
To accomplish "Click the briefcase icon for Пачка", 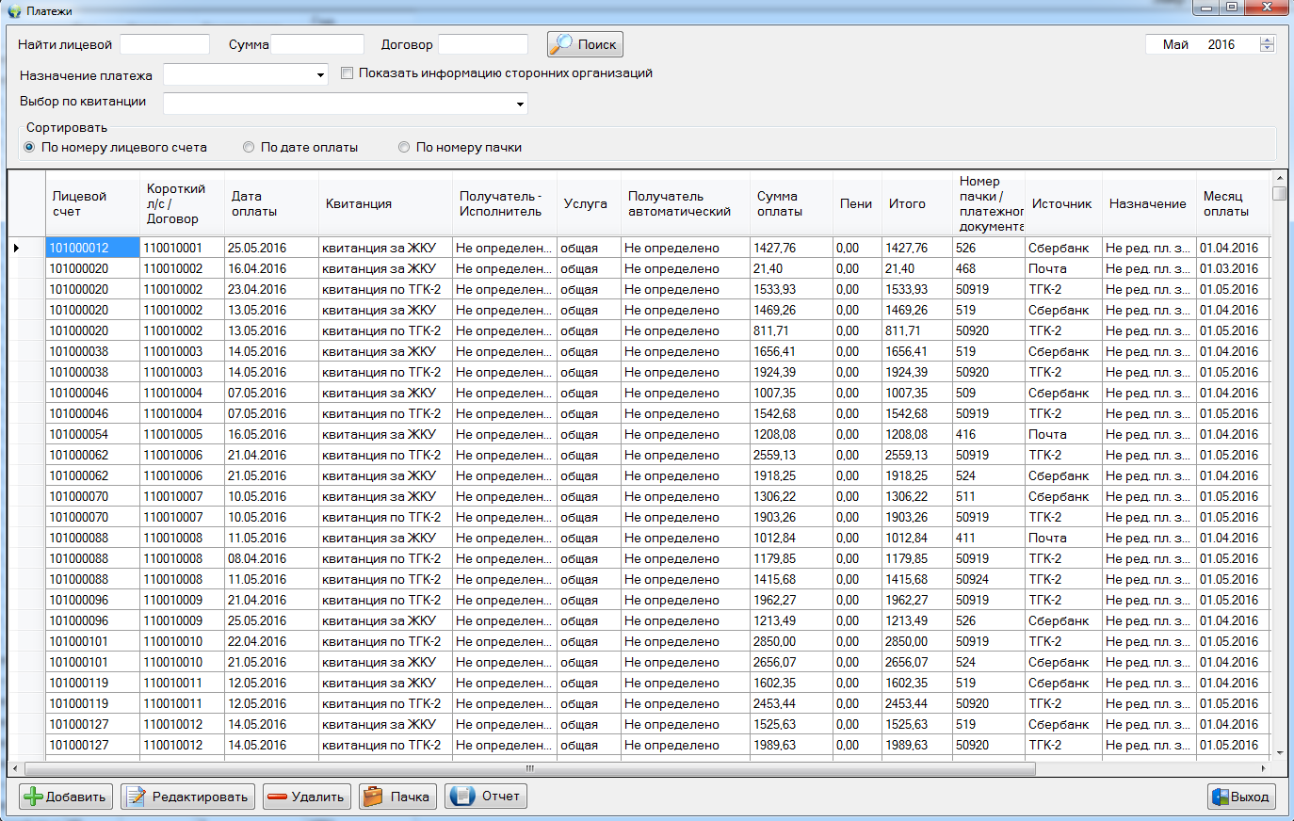I will 374,797.
